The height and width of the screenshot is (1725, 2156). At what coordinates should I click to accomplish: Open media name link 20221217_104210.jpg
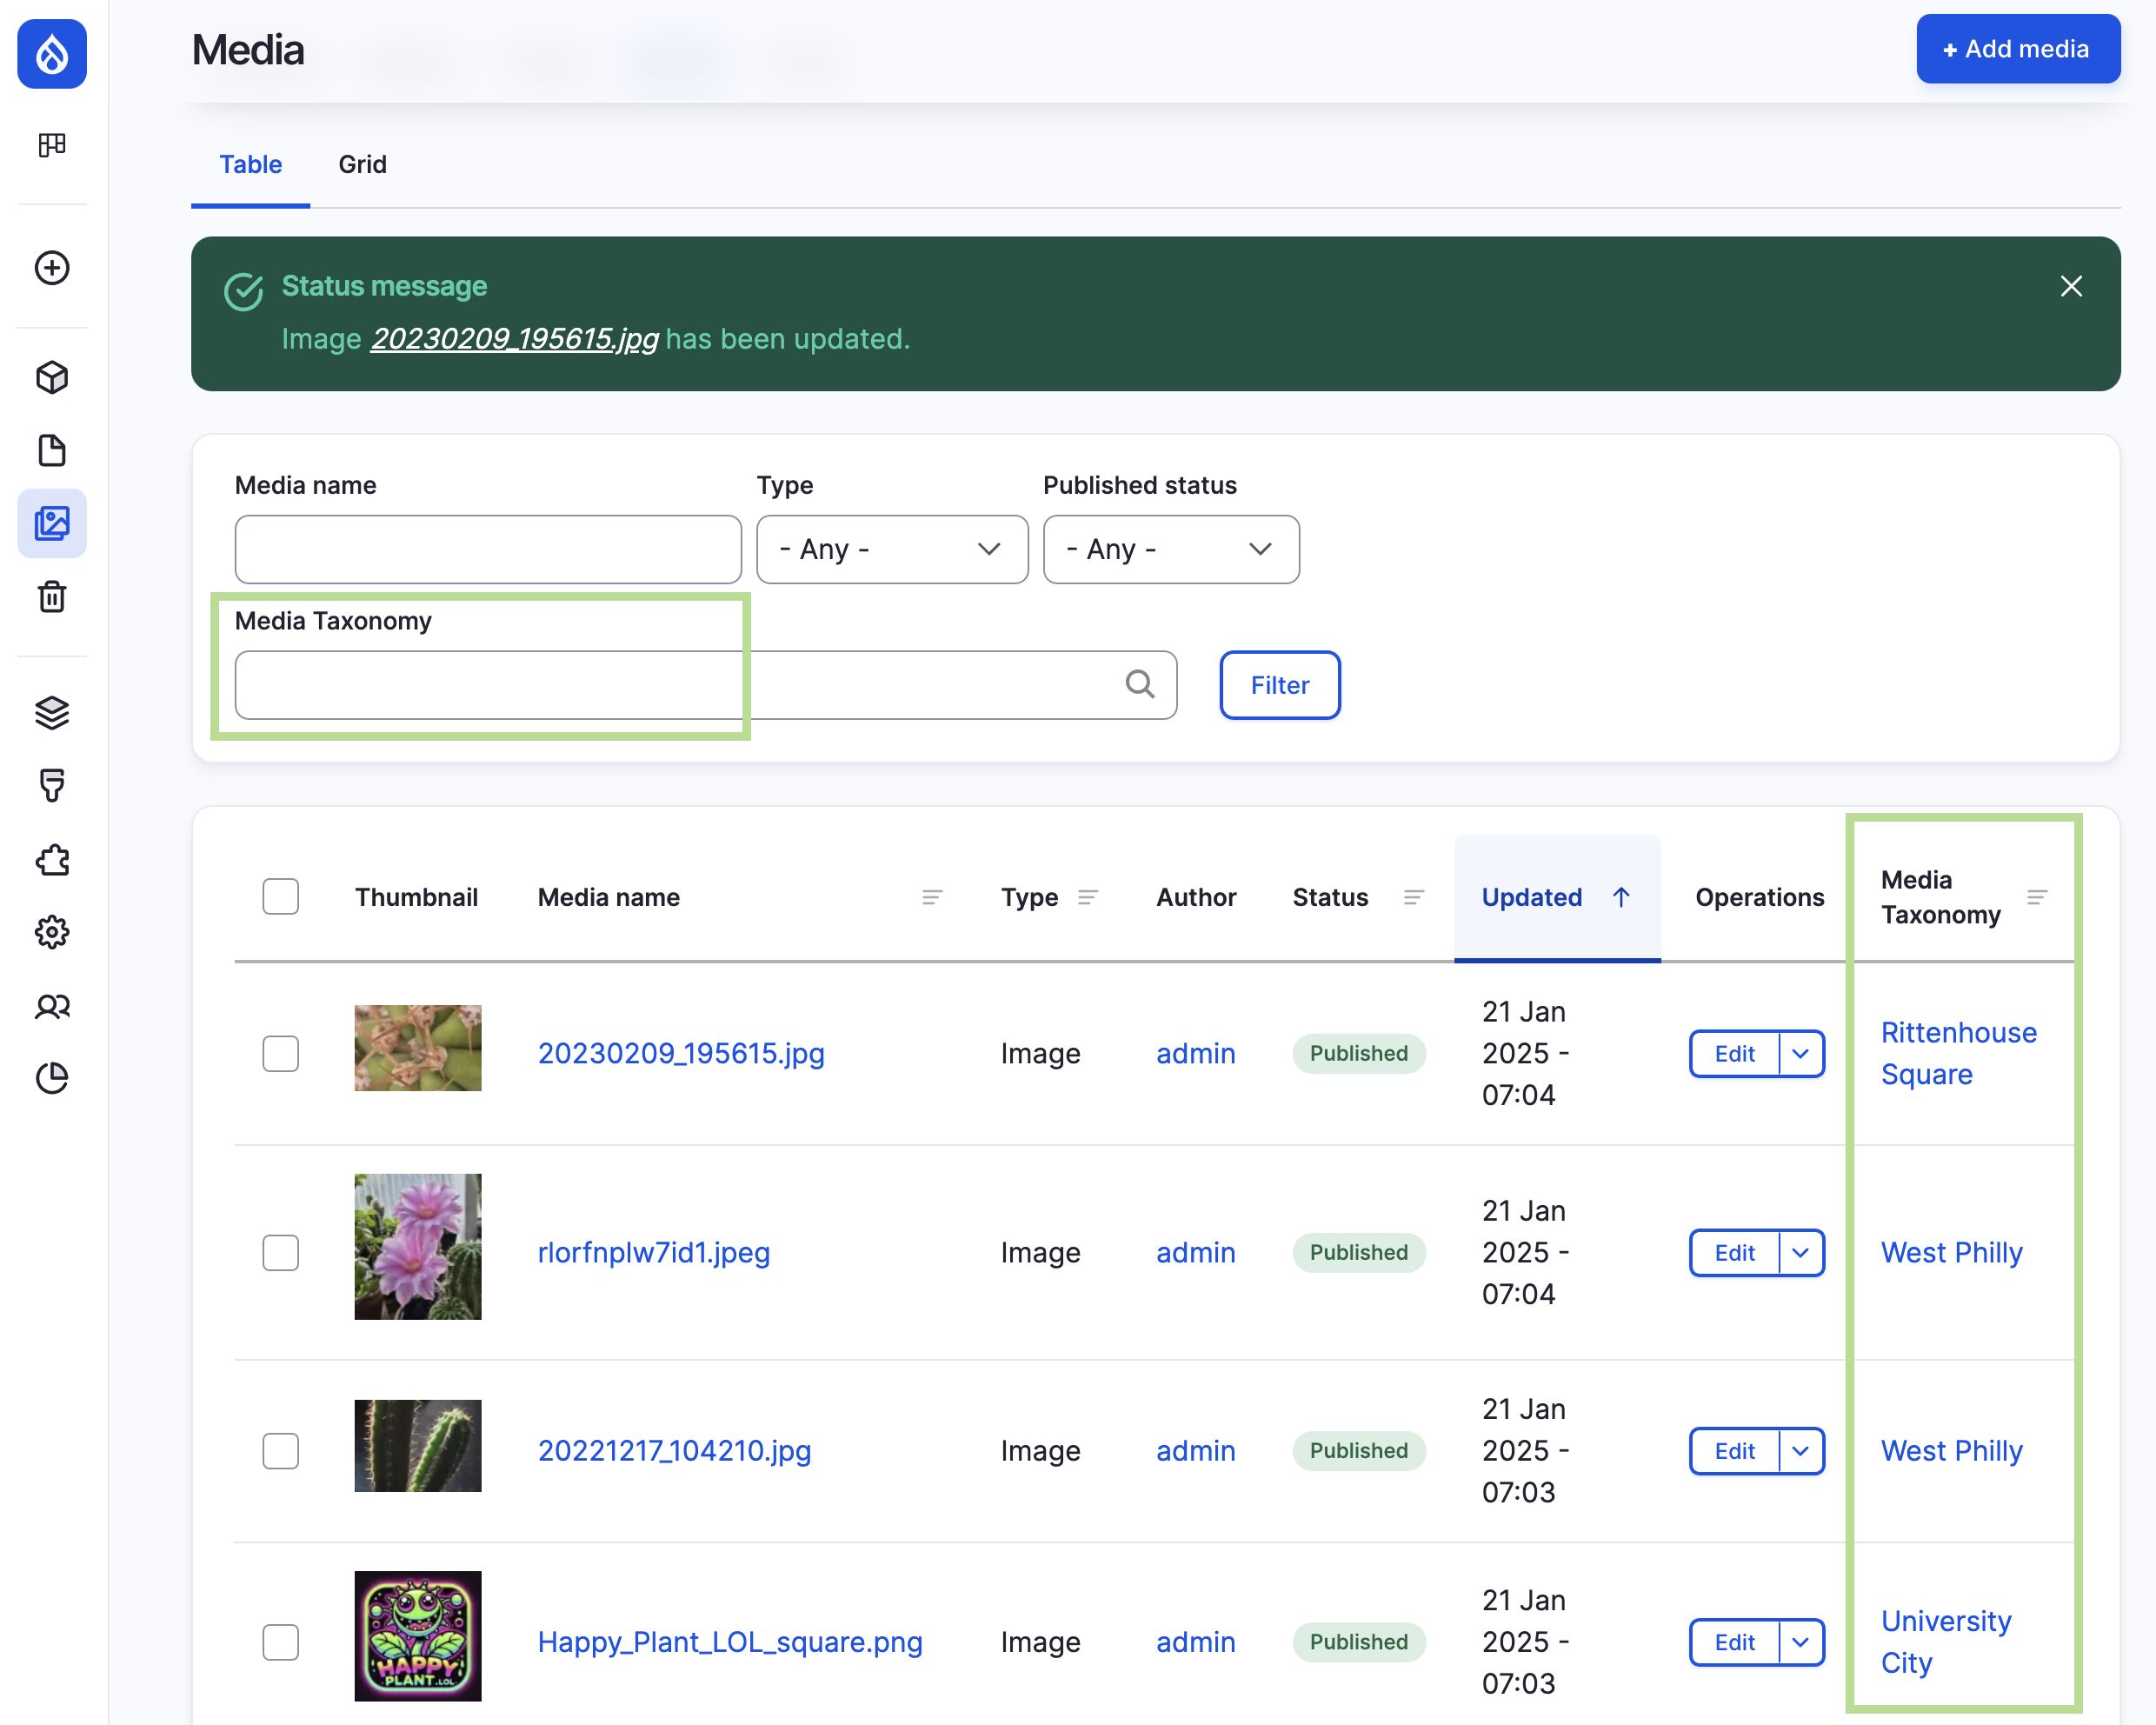[x=674, y=1450]
